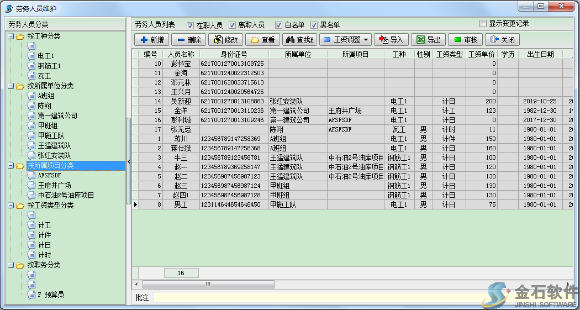Click the 删除 (Delete) toolbar button
This screenshot has width=580, height=310.
click(188, 40)
